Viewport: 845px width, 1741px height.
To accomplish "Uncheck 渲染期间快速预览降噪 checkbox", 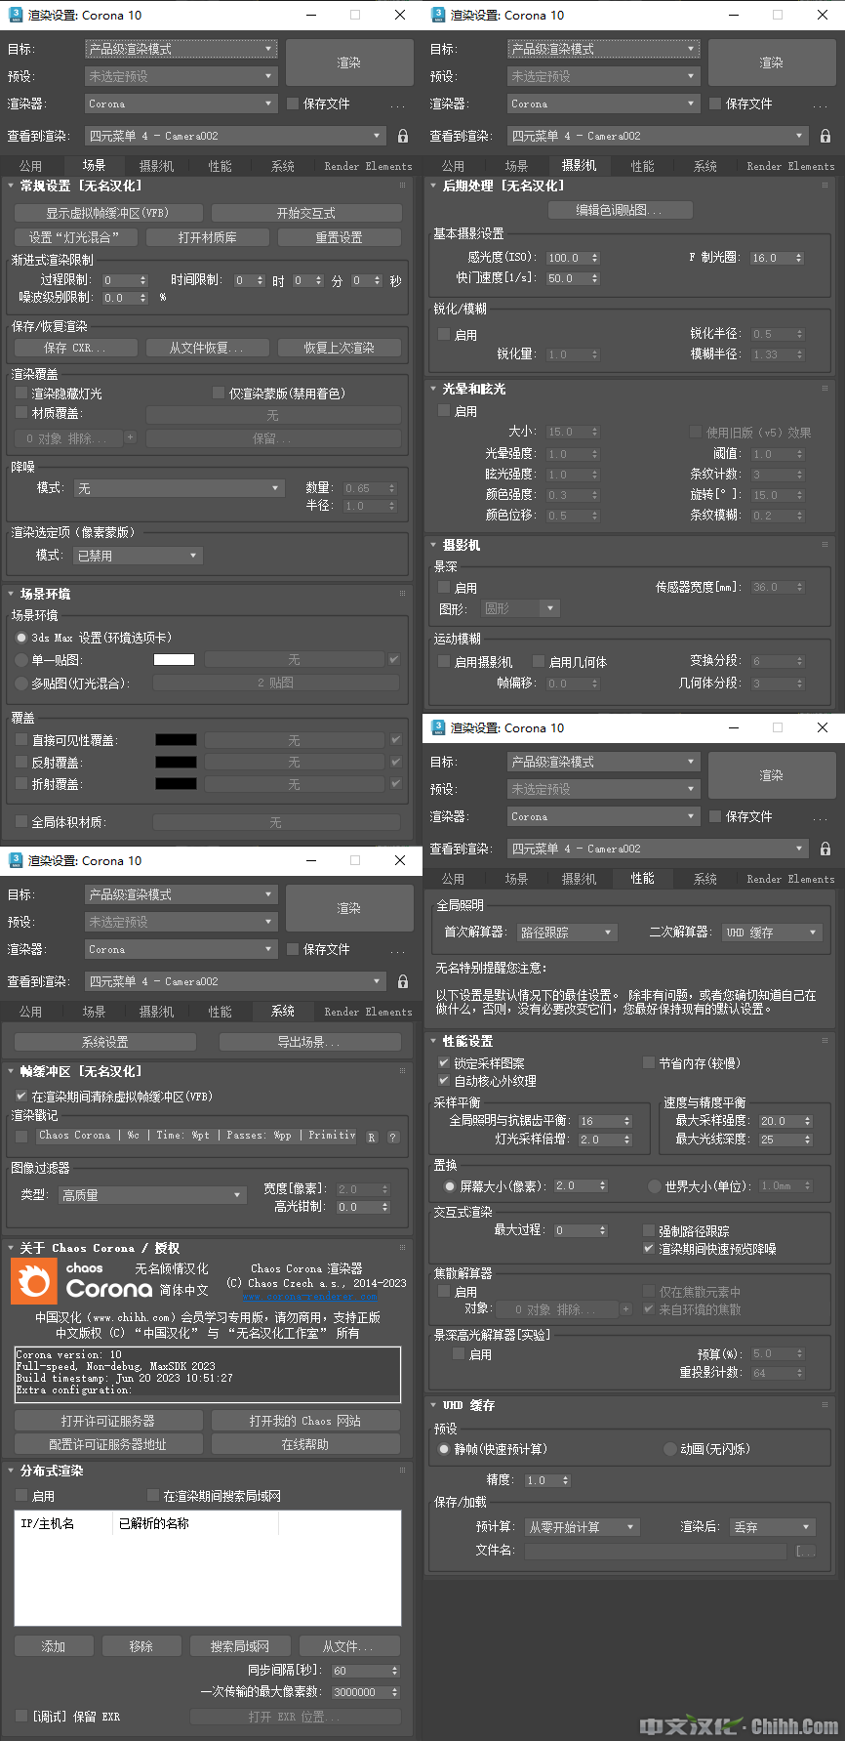I will [649, 1249].
